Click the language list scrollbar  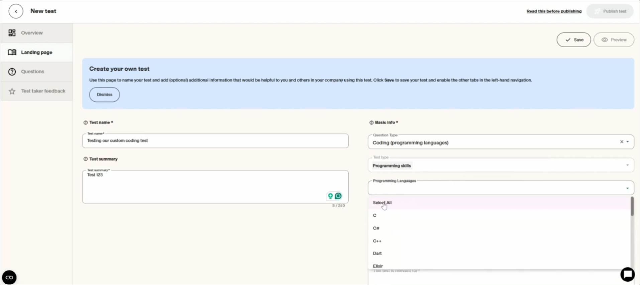[x=632, y=207]
